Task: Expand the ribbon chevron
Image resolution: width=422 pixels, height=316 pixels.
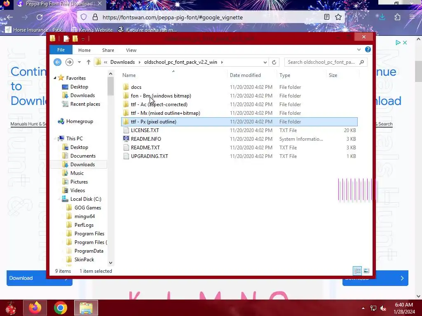Action: [359, 50]
